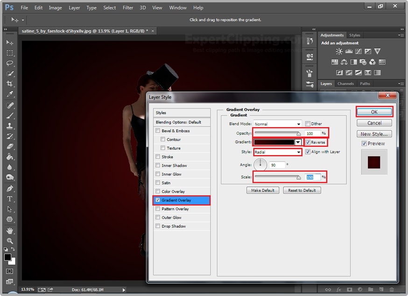408x296 pixels.
Task: Open the Filter menu
Action: click(127, 7)
